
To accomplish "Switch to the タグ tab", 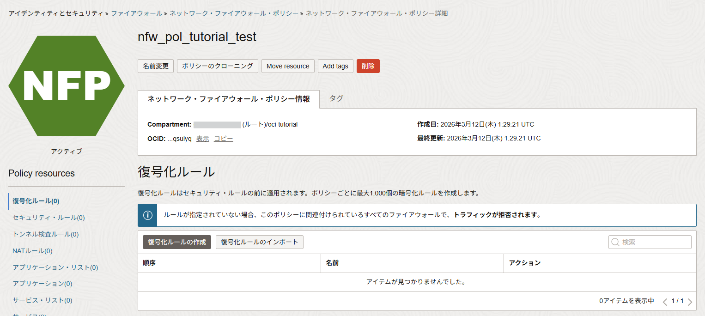I will click(336, 98).
